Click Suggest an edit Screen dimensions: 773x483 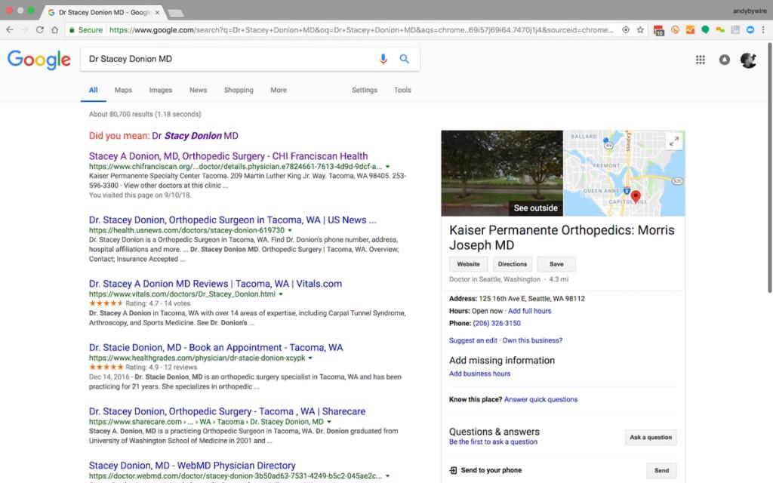[473, 340]
